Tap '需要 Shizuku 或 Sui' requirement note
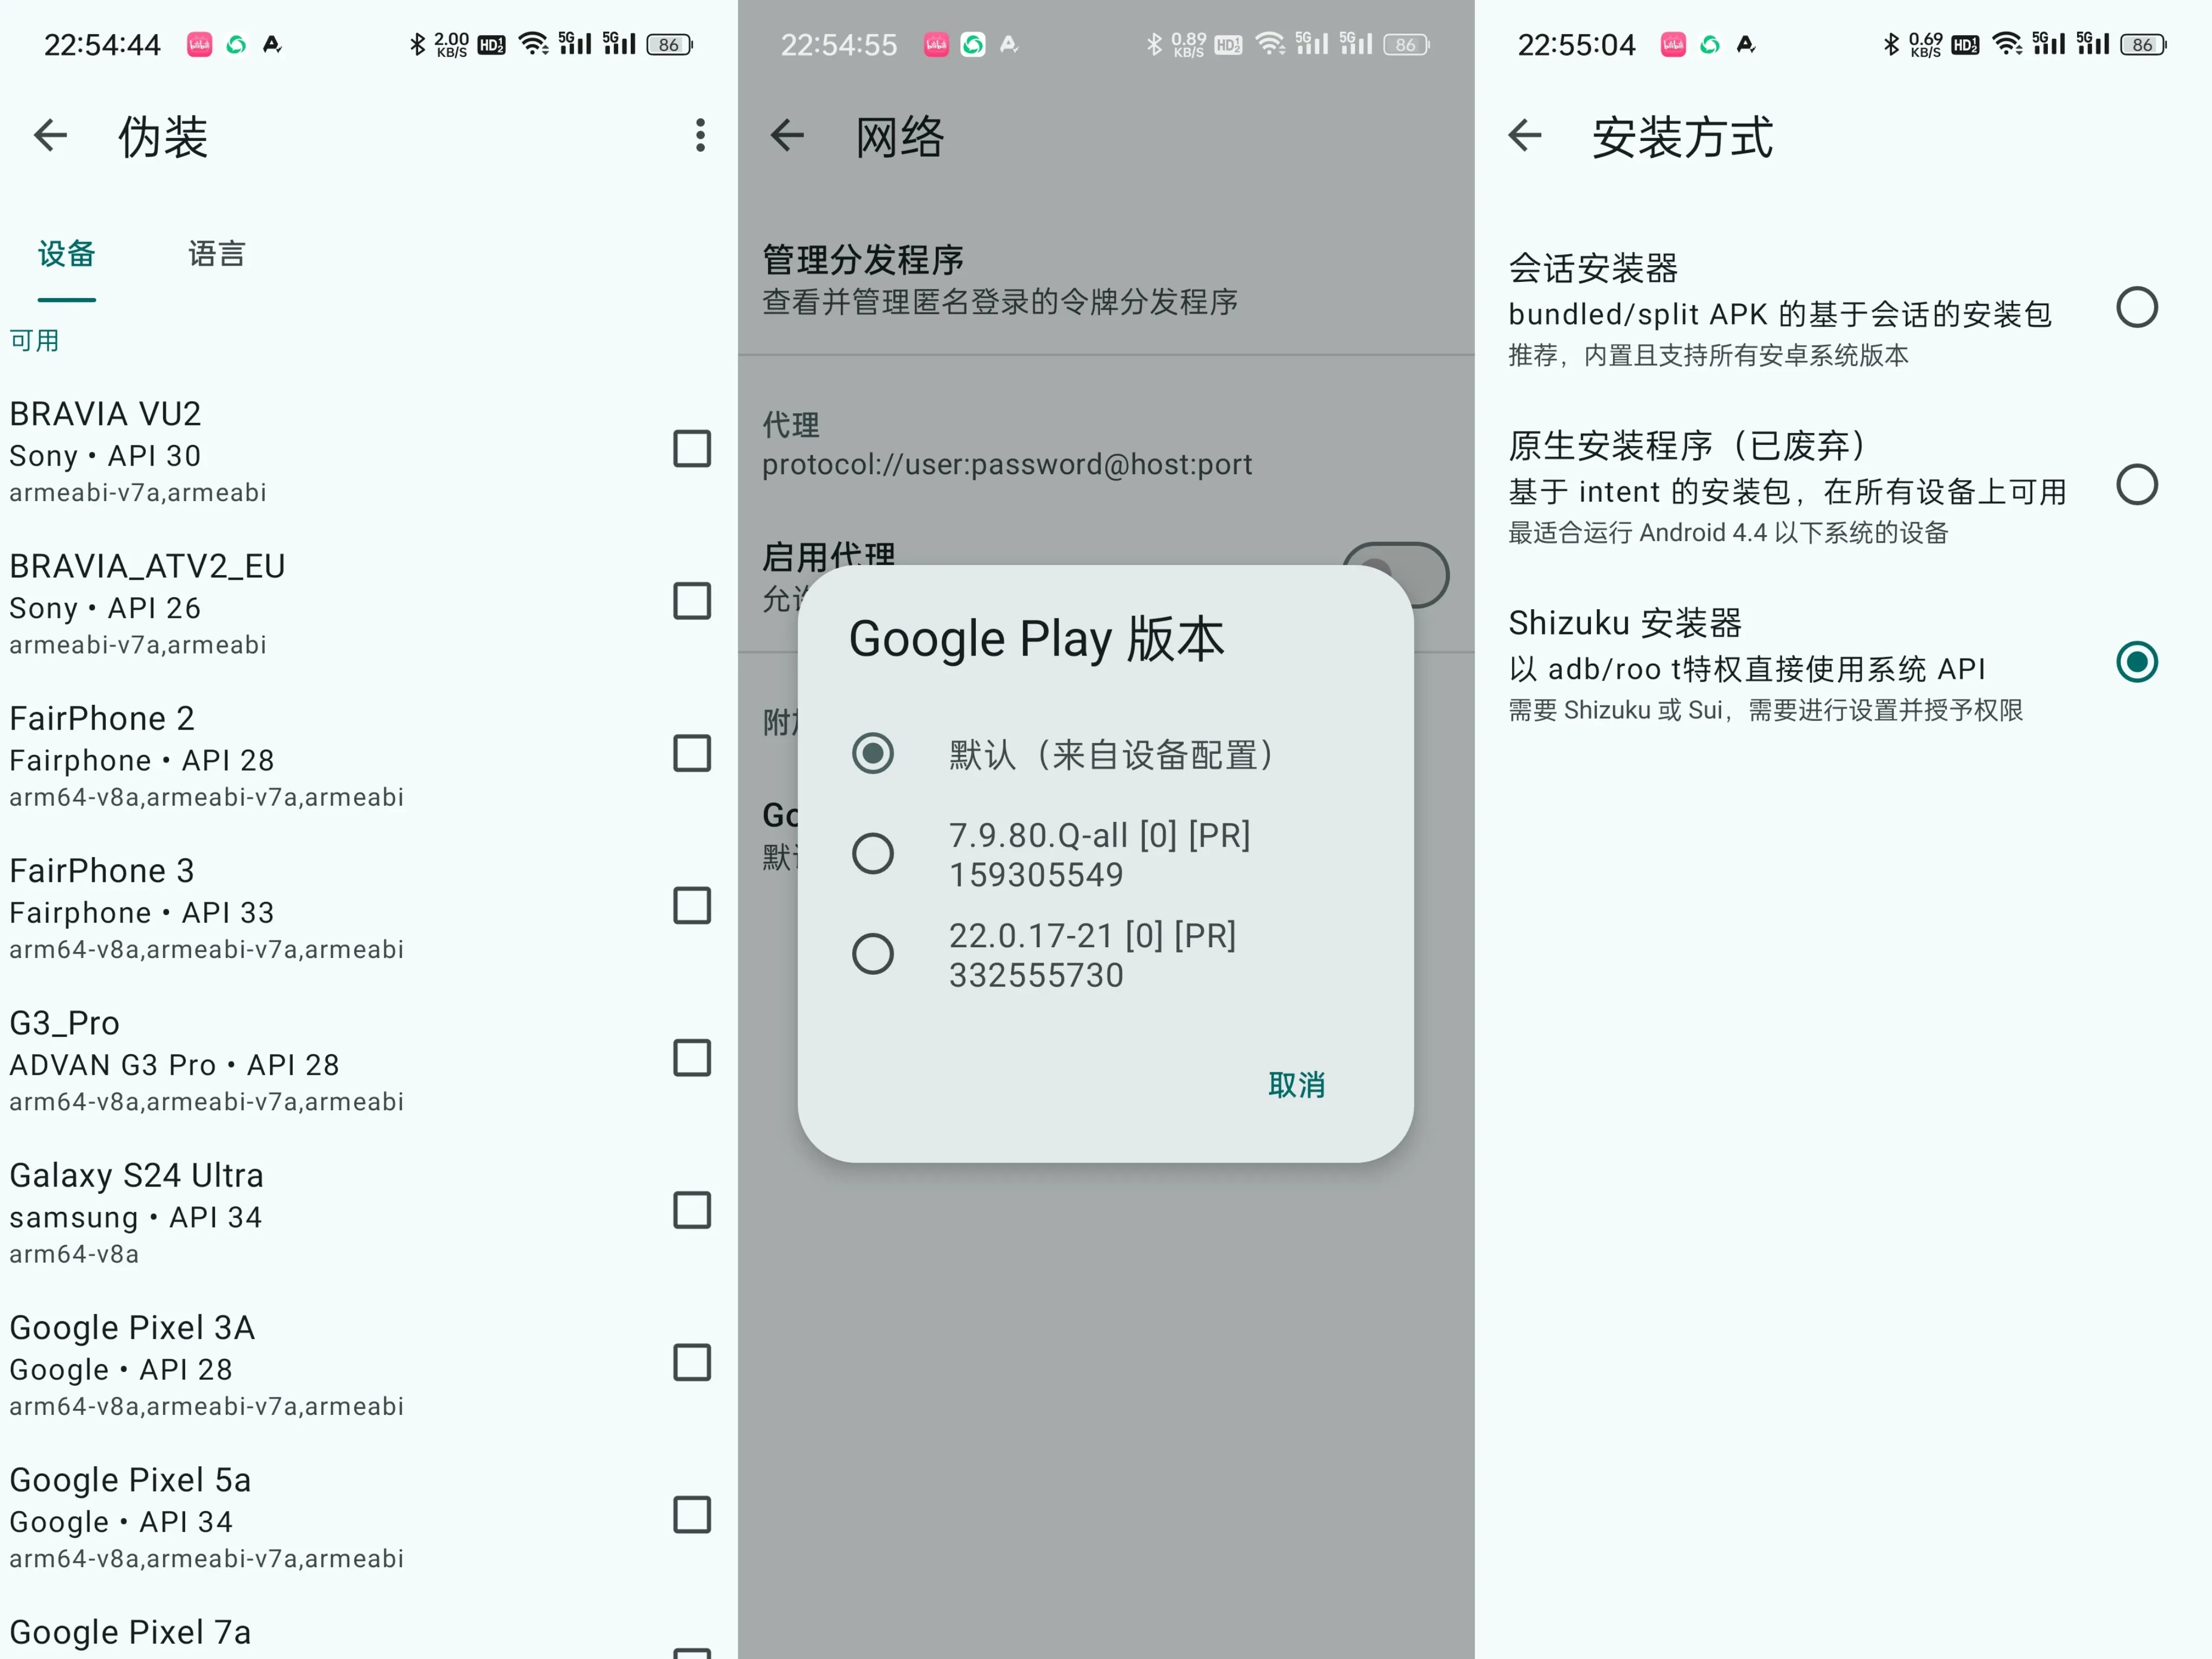 pyautogui.click(x=1620, y=710)
